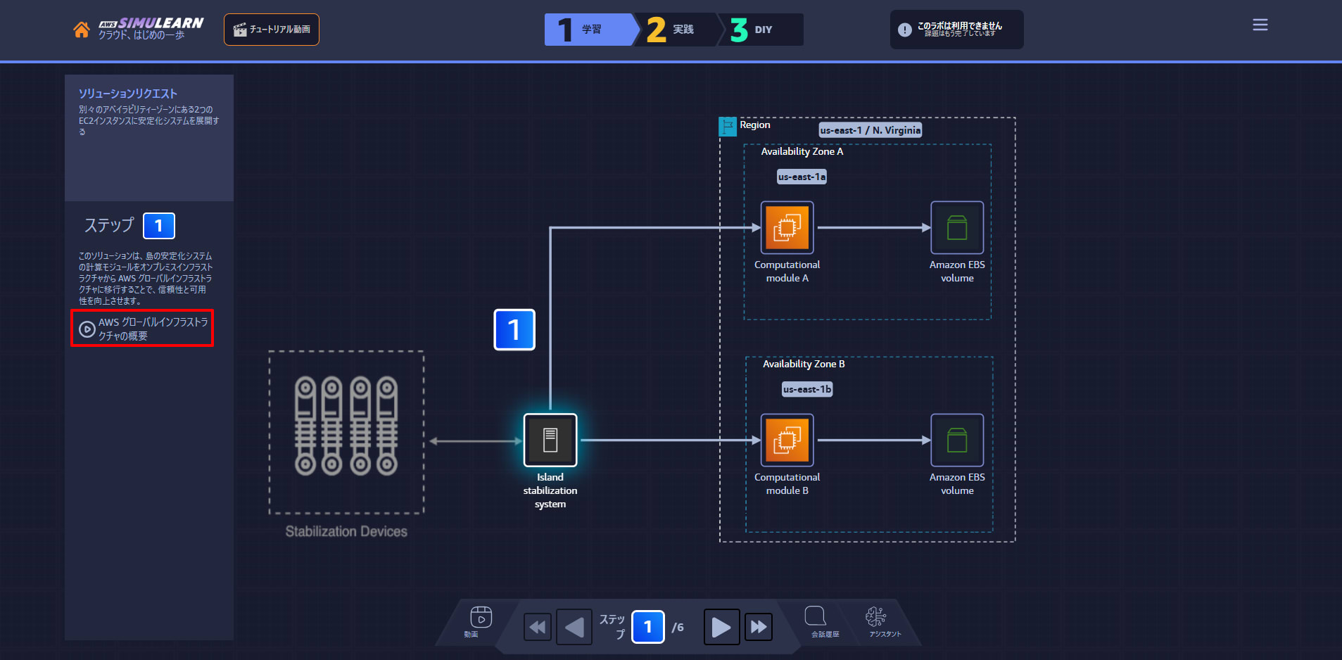Viewport: 1342px width, 660px height.
Task: Select Computational module B EC2 icon
Action: (787, 440)
